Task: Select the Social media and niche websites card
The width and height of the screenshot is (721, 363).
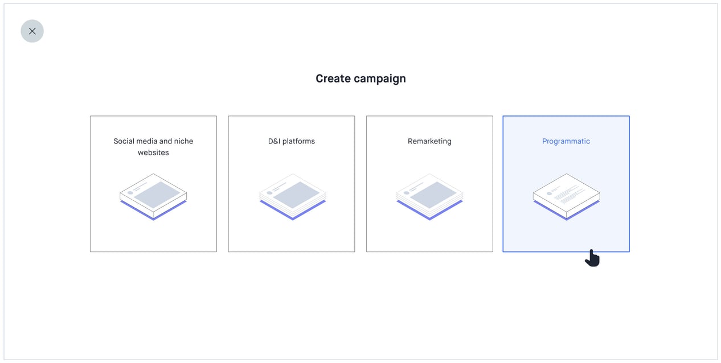Action: tap(153, 233)
